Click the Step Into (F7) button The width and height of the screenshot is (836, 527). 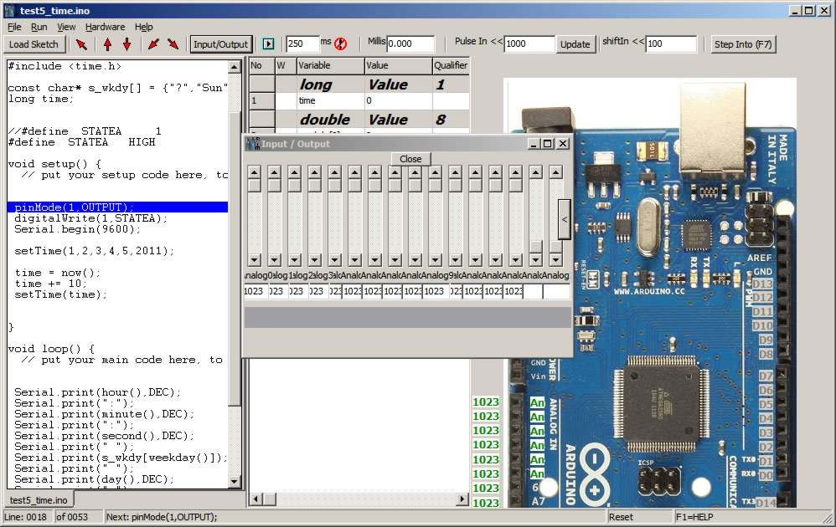[743, 44]
